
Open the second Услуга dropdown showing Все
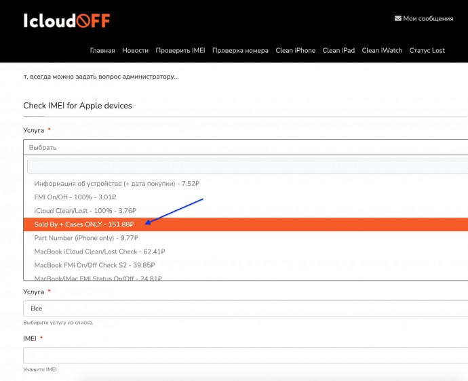244,308
